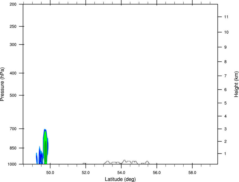Click the 3 km height label

coord(226,129)
